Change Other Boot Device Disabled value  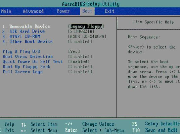80,41
